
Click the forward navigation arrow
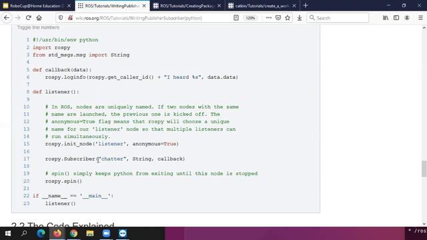coord(18,18)
